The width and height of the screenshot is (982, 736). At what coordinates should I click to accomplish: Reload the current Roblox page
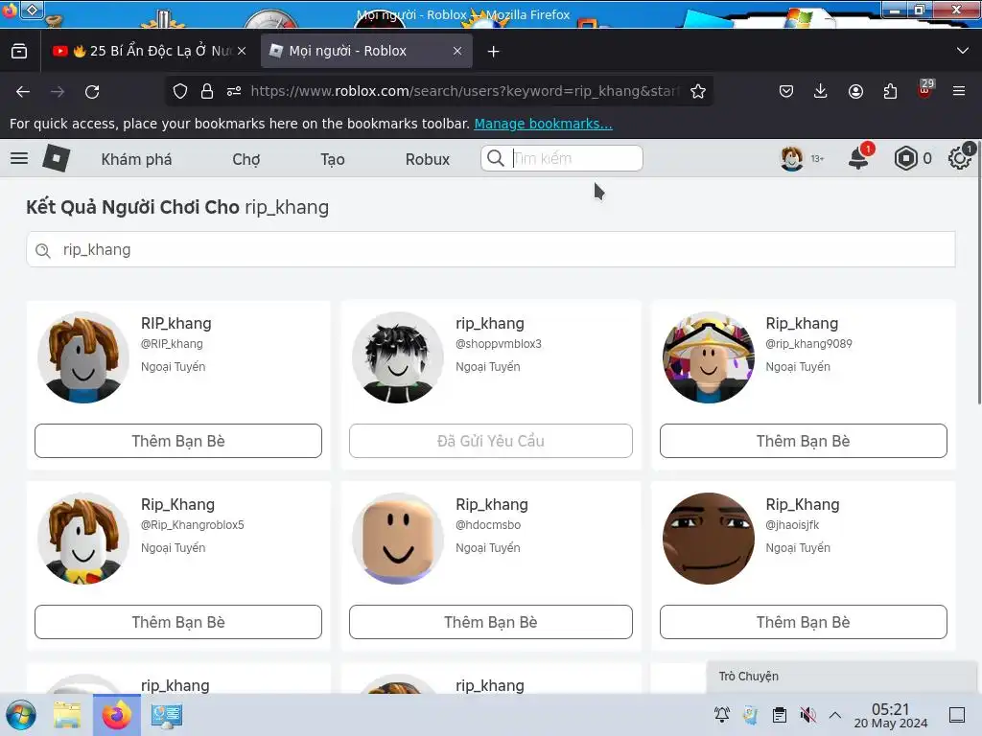(x=92, y=91)
